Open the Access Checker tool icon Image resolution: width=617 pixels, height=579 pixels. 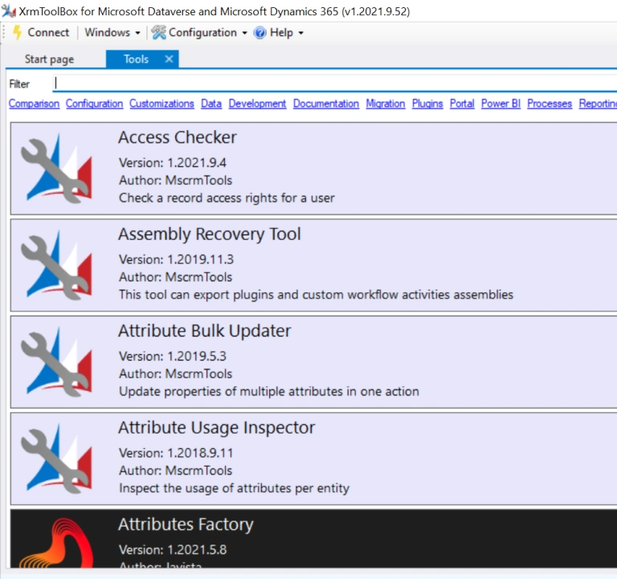(x=56, y=168)
